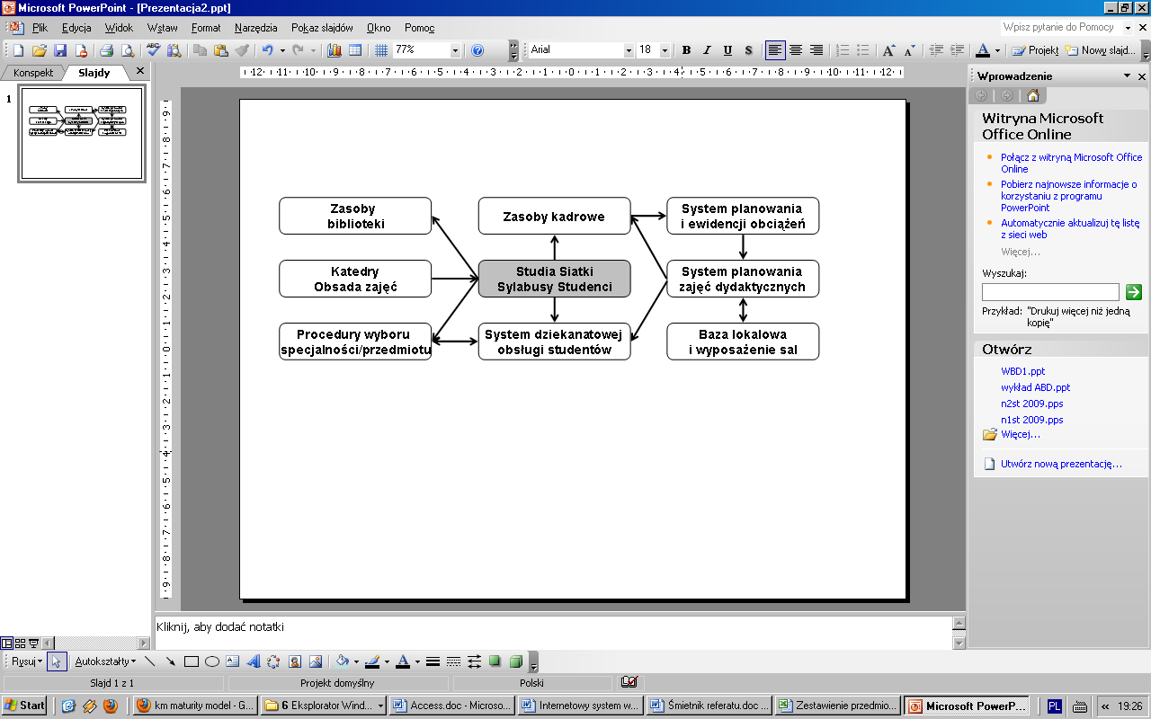The width and height of the screenshot is (1151, 719).
Task: Toggle text Shadow formatting
Action: [x=748, y=50]
